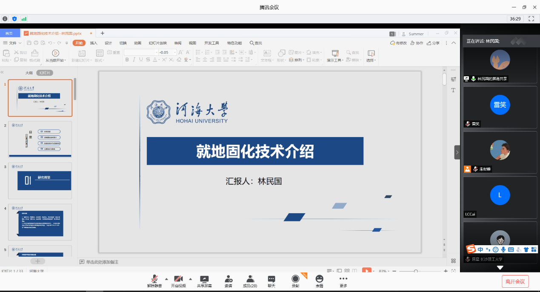Image resolution: width=540 pixels, height=292 pixels.
Task: Switch to the 幻灯片放映 ribbon tab
Action: 157,43
